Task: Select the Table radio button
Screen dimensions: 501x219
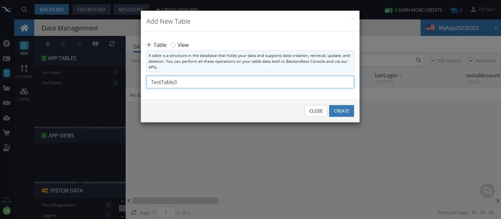Action: tap(149, 45)
